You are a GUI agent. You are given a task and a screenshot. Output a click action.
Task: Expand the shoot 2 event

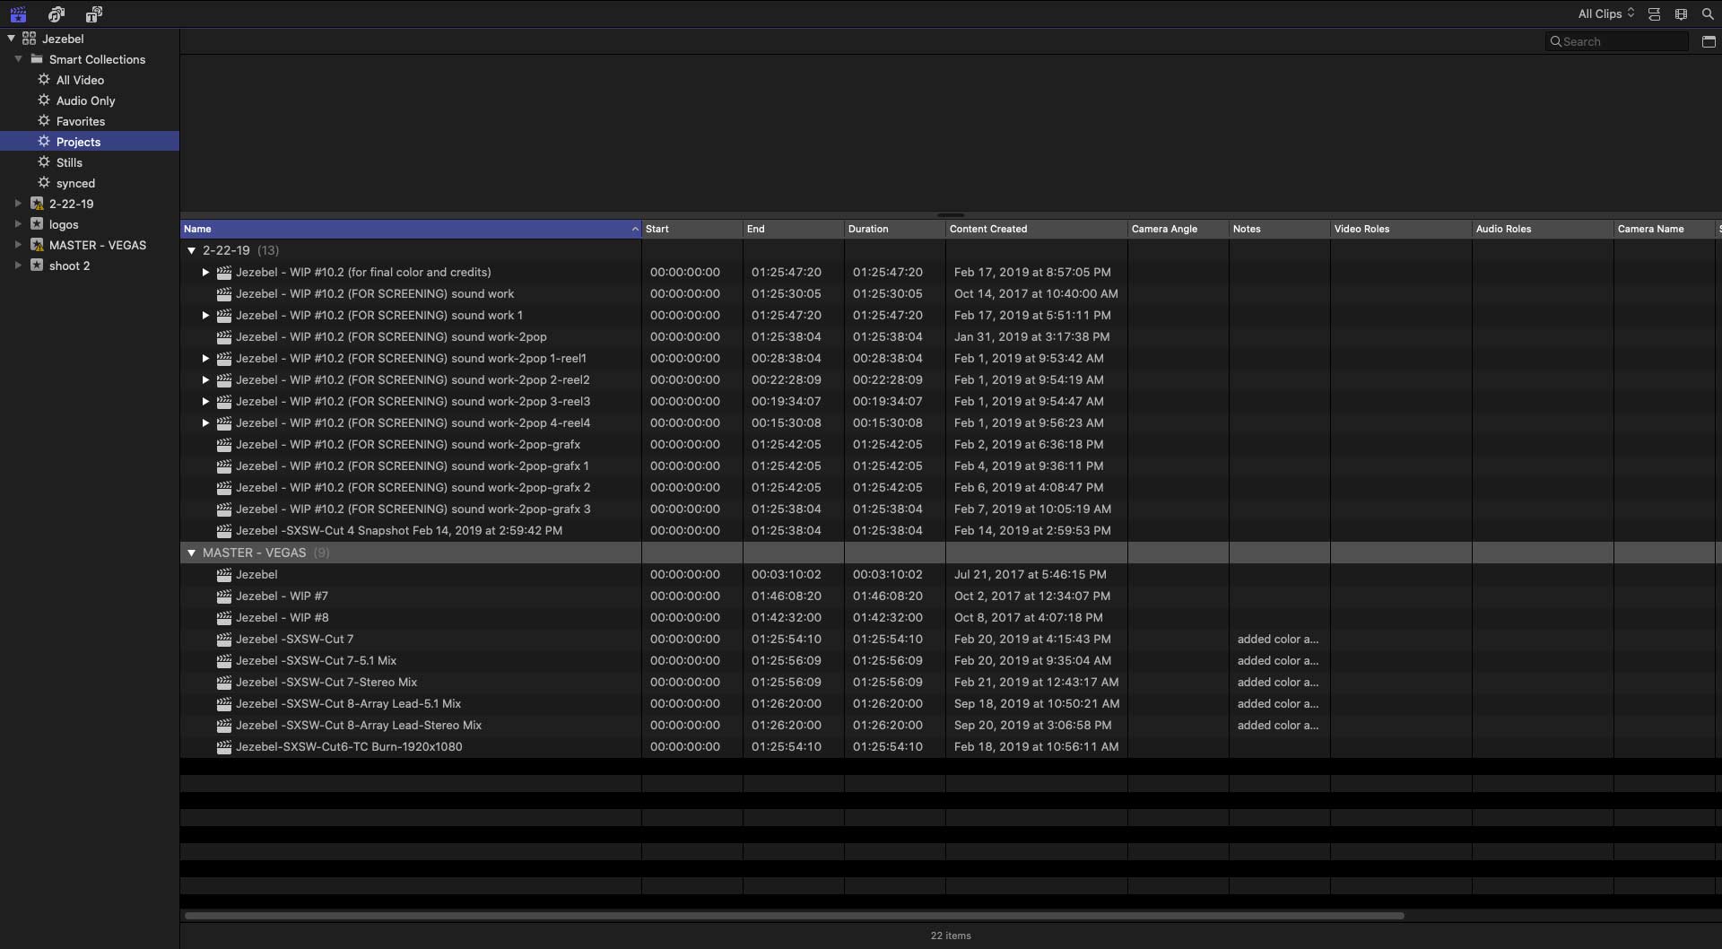pyautogui.click(x=18, y=266)
